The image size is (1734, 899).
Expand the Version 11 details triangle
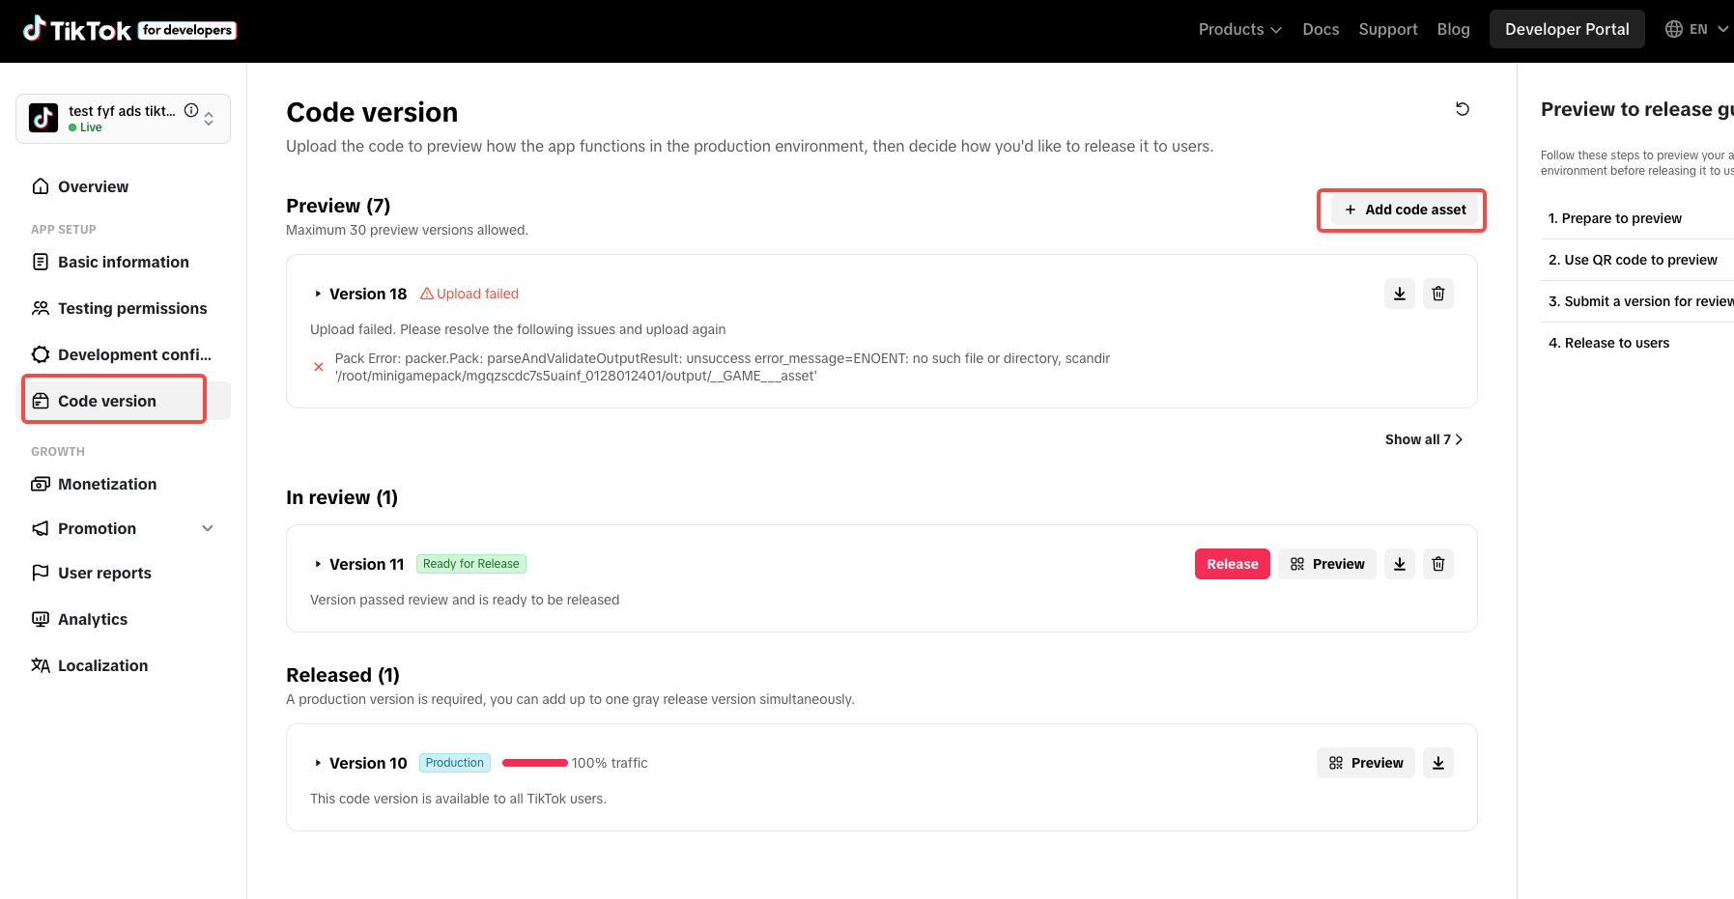(318, 564)
